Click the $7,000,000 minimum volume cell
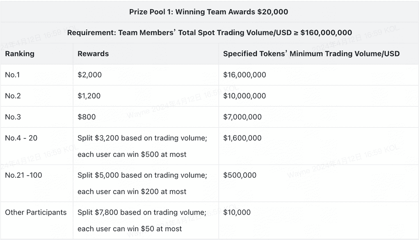Viewport: 420px width, 240px height. tap(242, 117)
